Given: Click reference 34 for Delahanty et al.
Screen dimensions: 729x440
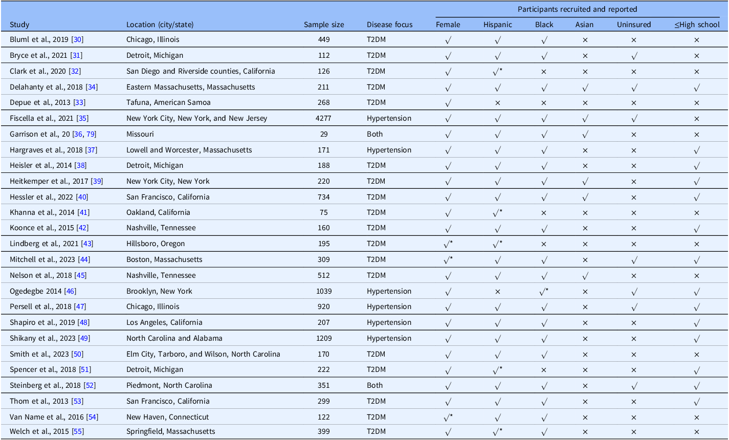Looking at the screenshot, I should click(x=92, y=87).
